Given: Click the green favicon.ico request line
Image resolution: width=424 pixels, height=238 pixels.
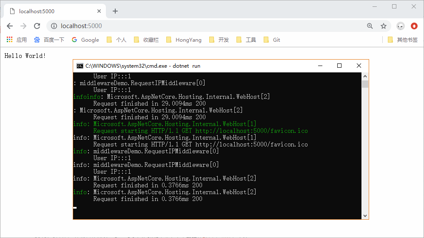Looking at the screenshot, I should [200, 131].
